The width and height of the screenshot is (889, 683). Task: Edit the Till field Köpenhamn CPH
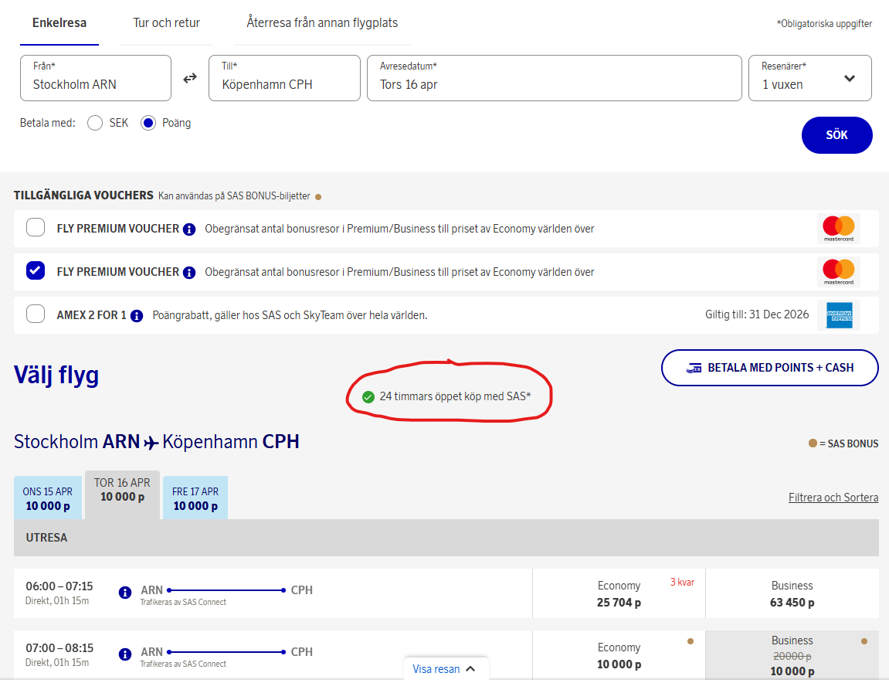click(284, 78)
